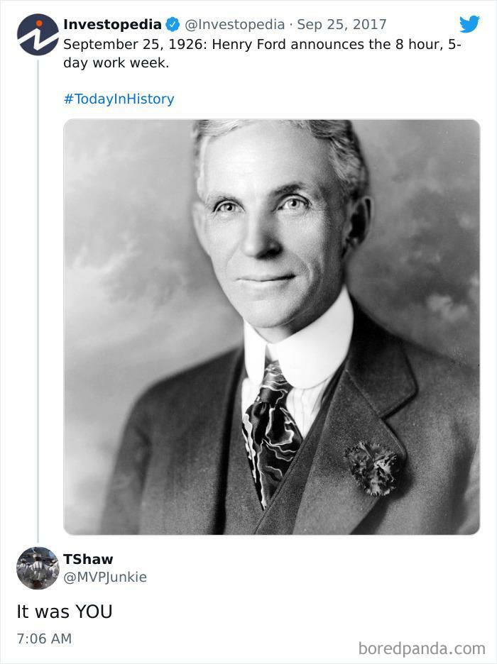
Task: Click the patterned necktie in the photo
Action: [273, 426]
